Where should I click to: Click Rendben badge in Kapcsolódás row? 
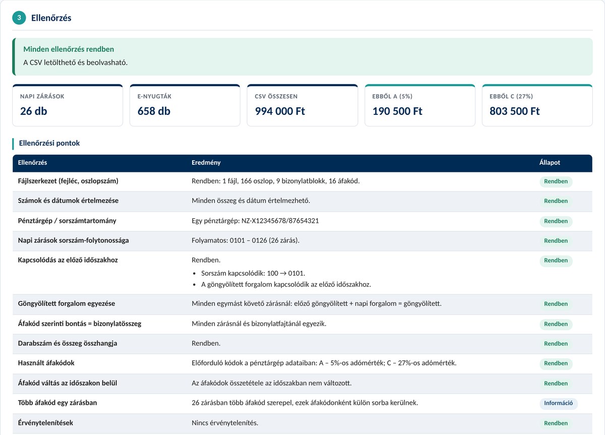point(556,261)
